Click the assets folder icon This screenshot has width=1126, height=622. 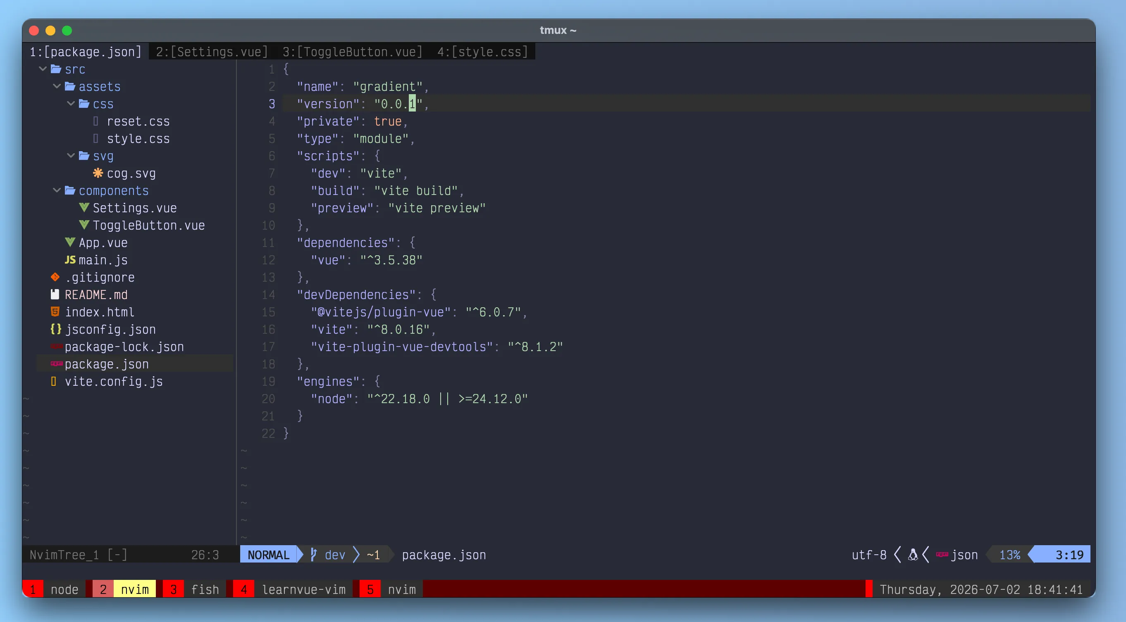[70, 86]
